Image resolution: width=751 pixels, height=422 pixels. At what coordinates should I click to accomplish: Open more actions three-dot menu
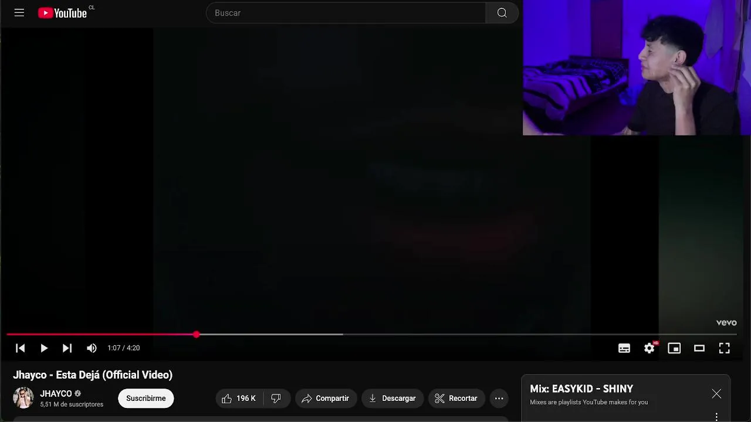point(499,399)
